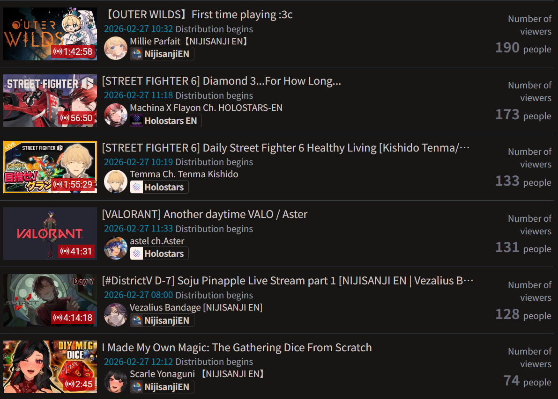Click Temma Kishido's round avatar icon
558x399 pixels.
coord(116,181)
